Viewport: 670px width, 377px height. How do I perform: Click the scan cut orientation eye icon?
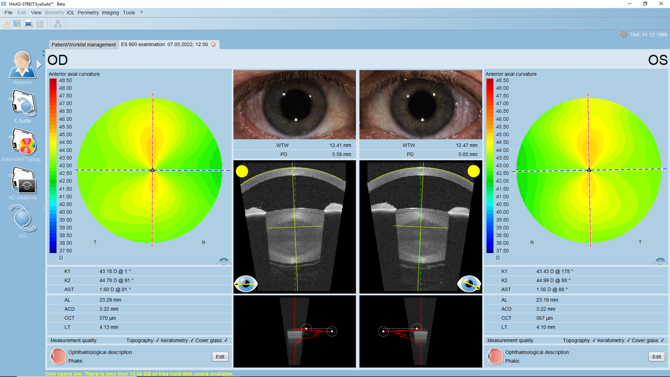(x=246, y=283)
